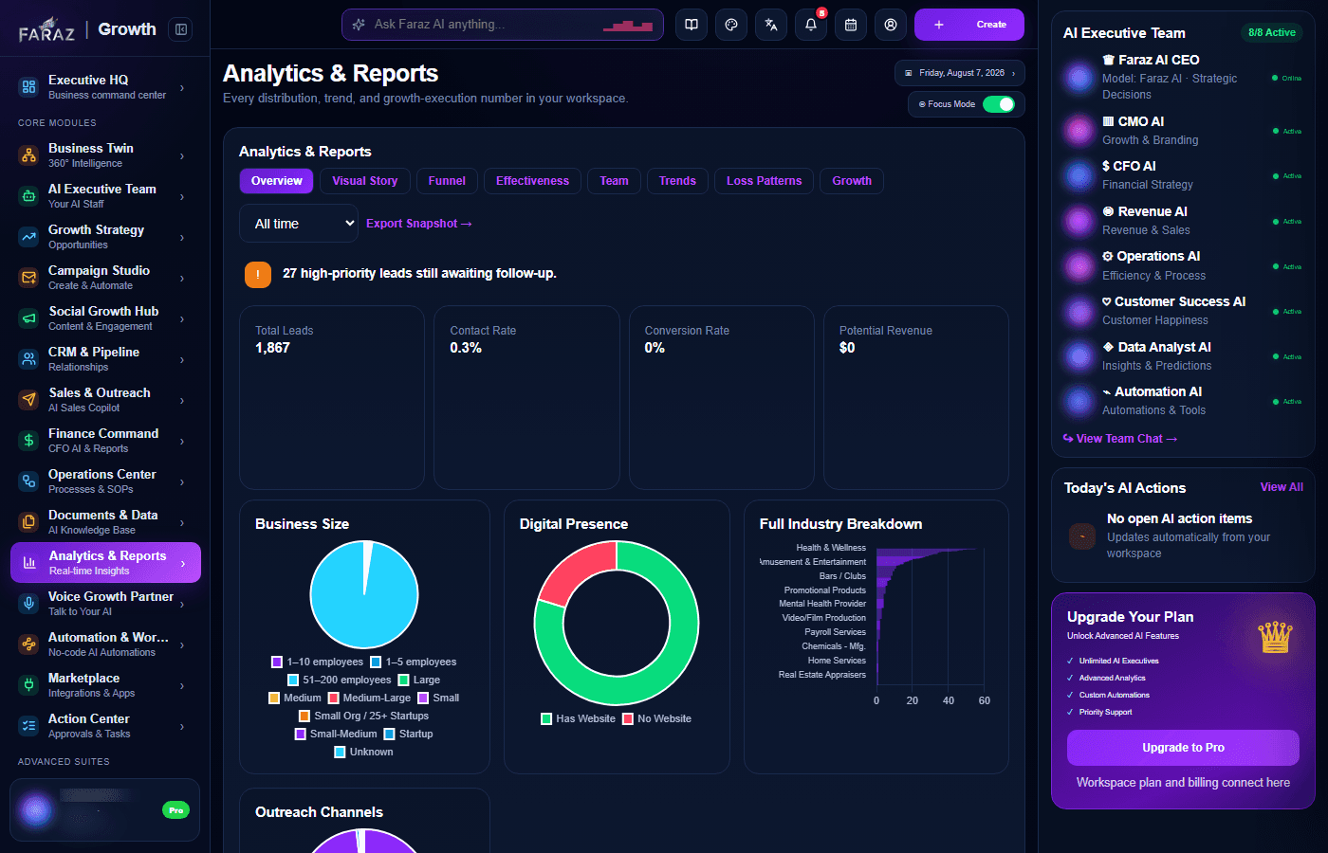
Task: Toggle the 51–200 employees legend item
Action: click(x=340, y=680)
